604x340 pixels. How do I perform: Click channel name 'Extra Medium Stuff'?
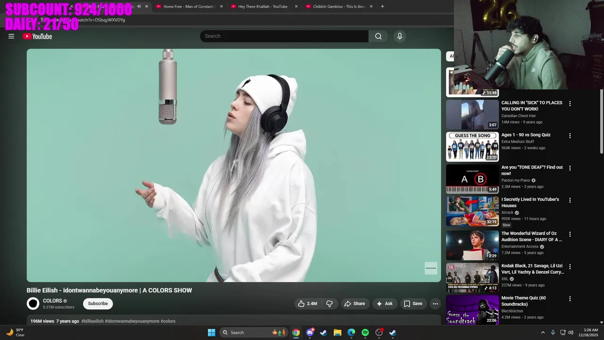coord(518,142)
